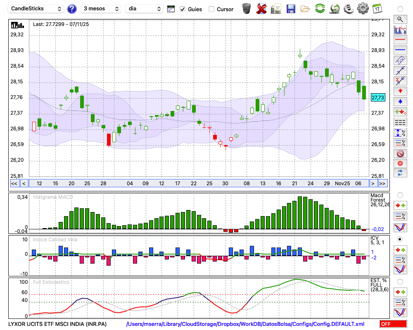
Task: Click the magnifying glass zoom tool
Action: (x=400, y=19)
